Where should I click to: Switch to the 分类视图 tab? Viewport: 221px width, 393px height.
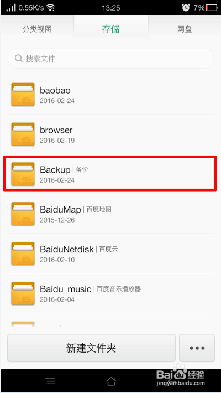pos(37,29)
